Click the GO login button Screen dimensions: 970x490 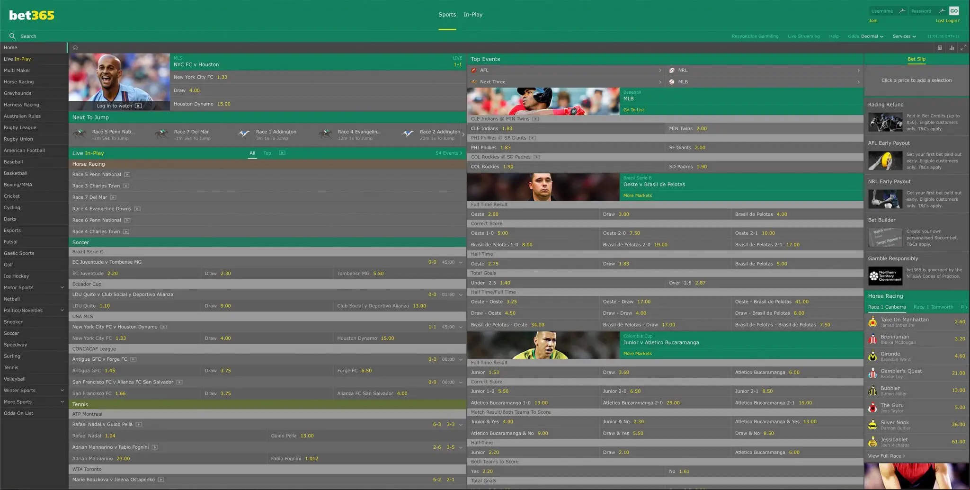(x=954, y=11)
